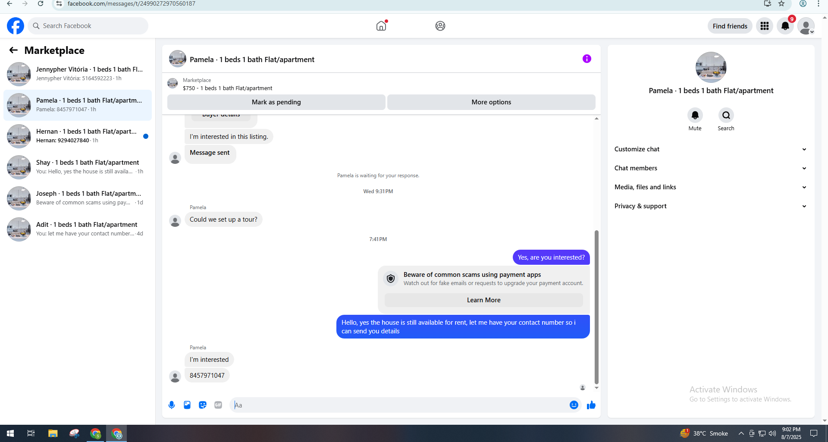Click the Aa message input box
The image size is (828, 442).
pyautogui.click(x=399, y=405)
